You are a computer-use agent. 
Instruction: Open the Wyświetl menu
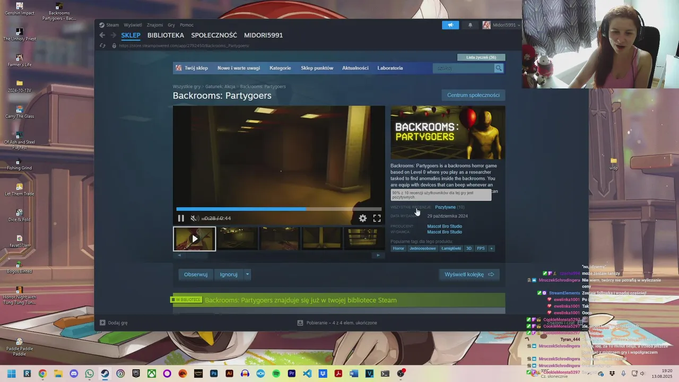(x=133, y=25)
